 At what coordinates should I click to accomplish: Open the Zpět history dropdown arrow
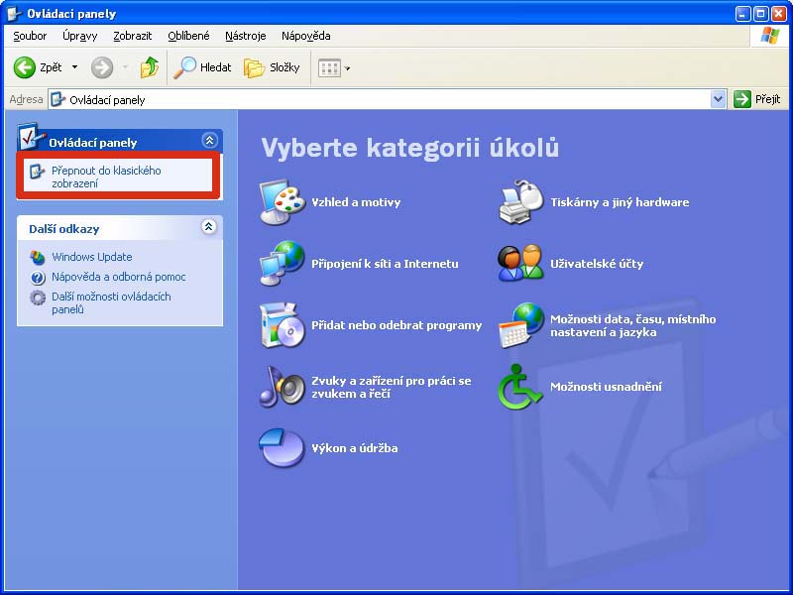[x=74, y=67]
